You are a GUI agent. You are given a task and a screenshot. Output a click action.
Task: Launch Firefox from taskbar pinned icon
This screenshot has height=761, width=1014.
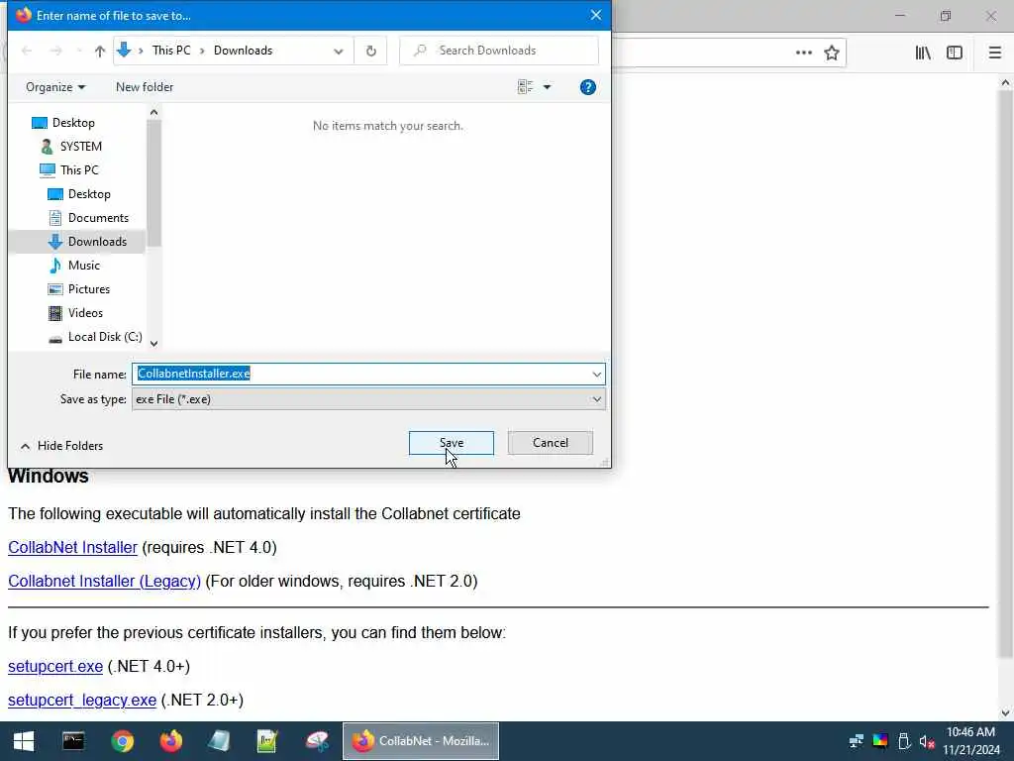(170, 741)
